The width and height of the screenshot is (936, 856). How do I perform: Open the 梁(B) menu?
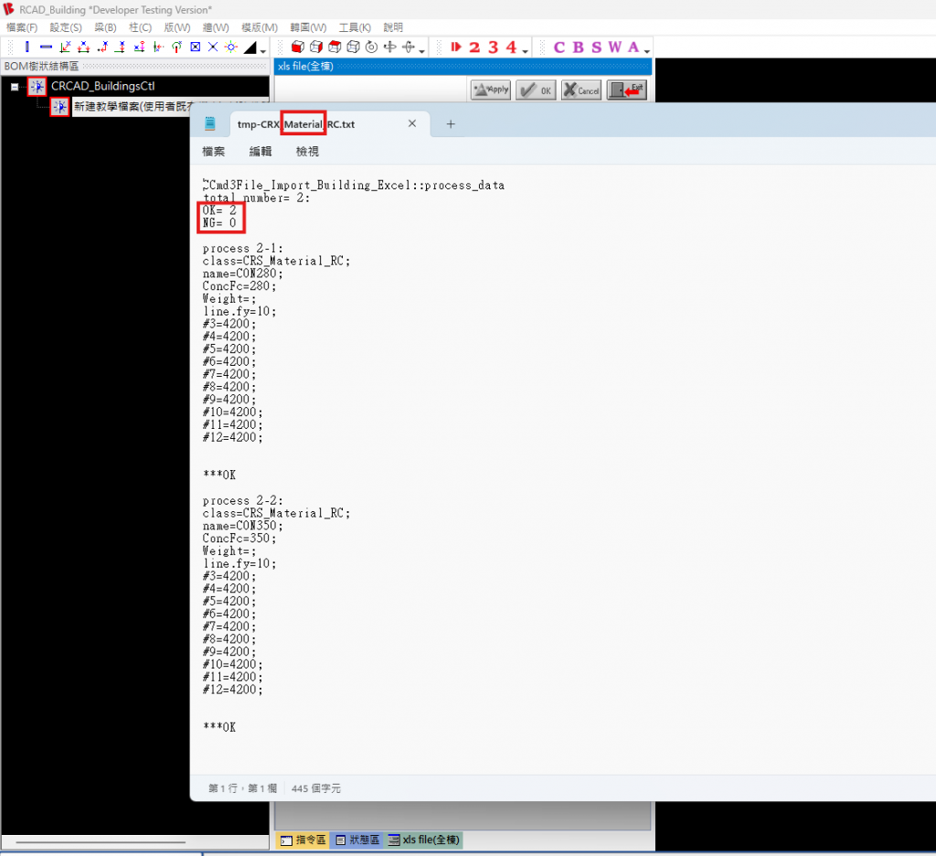pyautogui.click(x=105, y=27)
